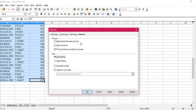The height and width of the screenshot is (110, 196).
Task: Switch to 2nd Group tab
Action: coord(64,34)
